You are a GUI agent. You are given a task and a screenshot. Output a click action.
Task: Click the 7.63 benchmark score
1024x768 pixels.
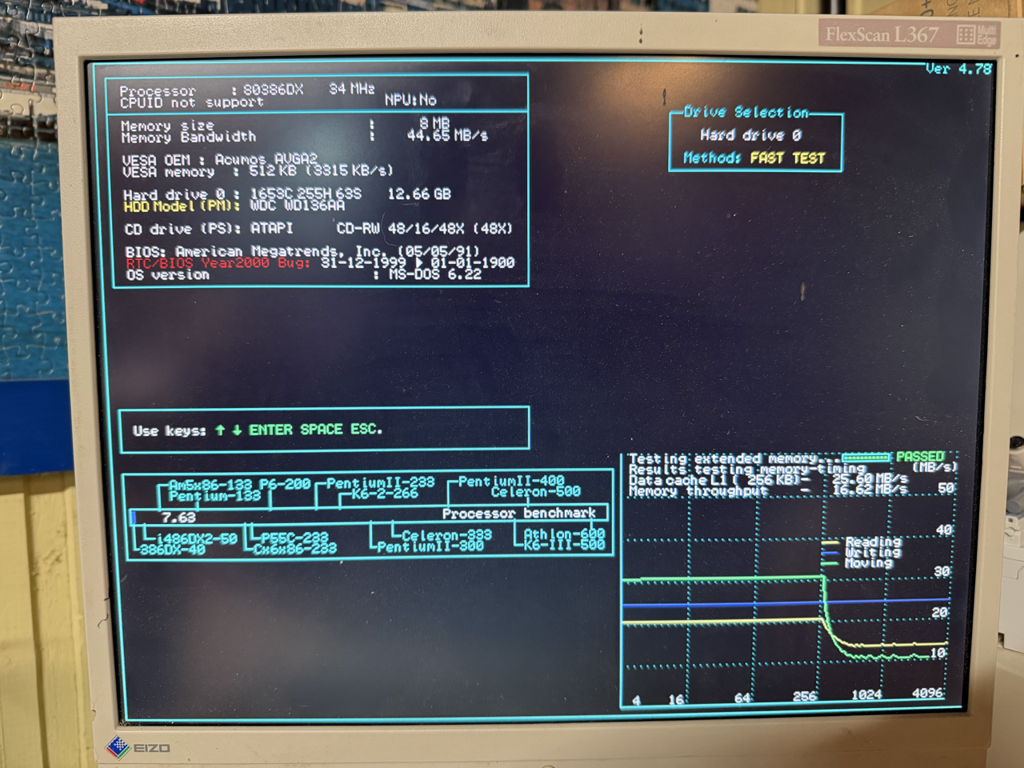[x=178, y=518]
